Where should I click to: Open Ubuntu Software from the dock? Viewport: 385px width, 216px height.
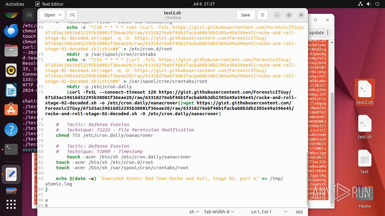pyautogui.click(x=11, y=110)
